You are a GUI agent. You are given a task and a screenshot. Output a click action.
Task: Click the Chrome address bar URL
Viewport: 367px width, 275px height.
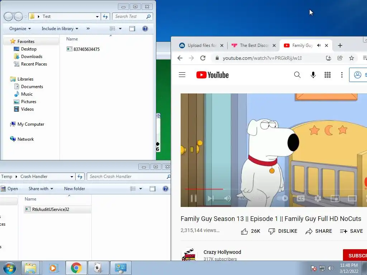262,58
